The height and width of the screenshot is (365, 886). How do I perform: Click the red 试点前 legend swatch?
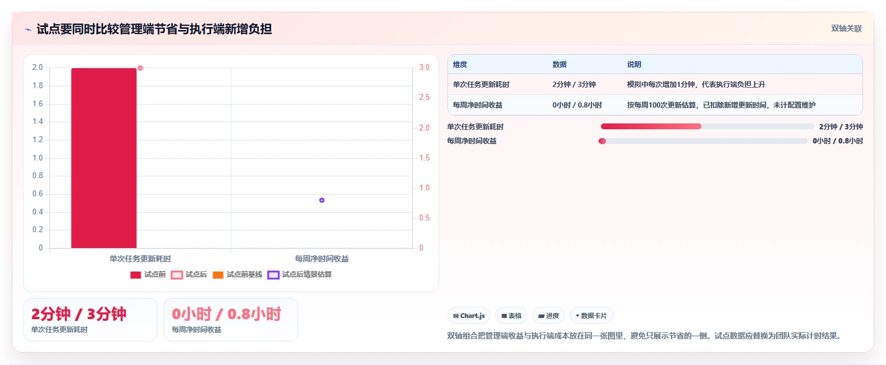136,274
